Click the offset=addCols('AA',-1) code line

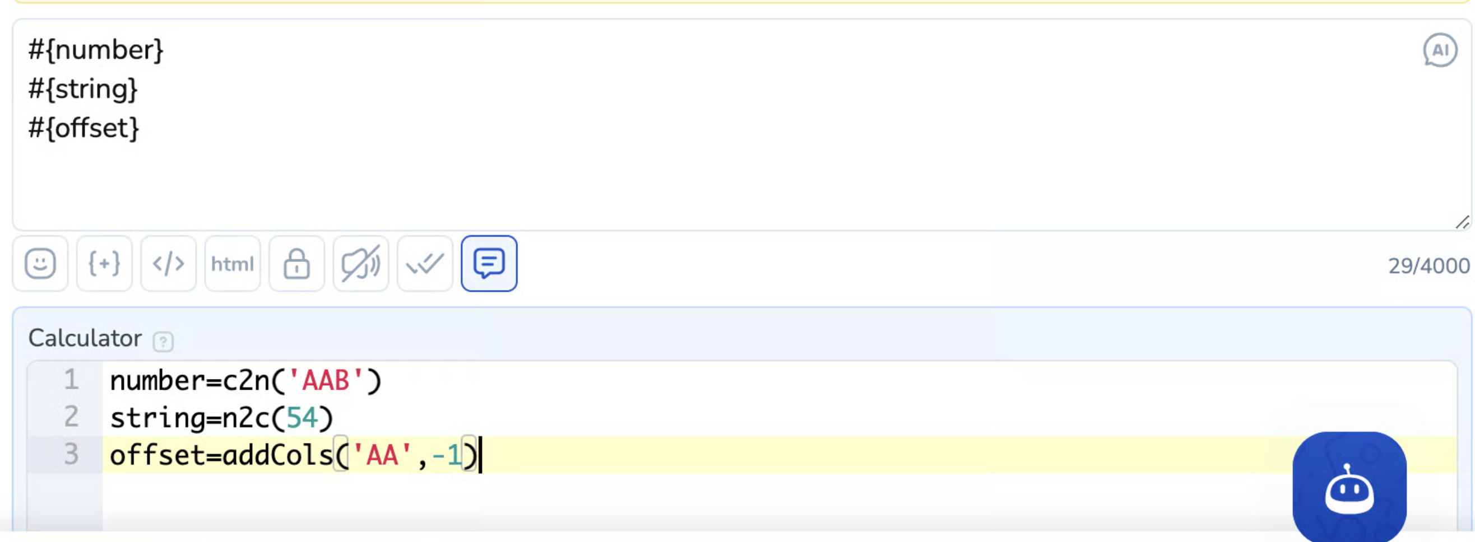(x=292, y=456)
